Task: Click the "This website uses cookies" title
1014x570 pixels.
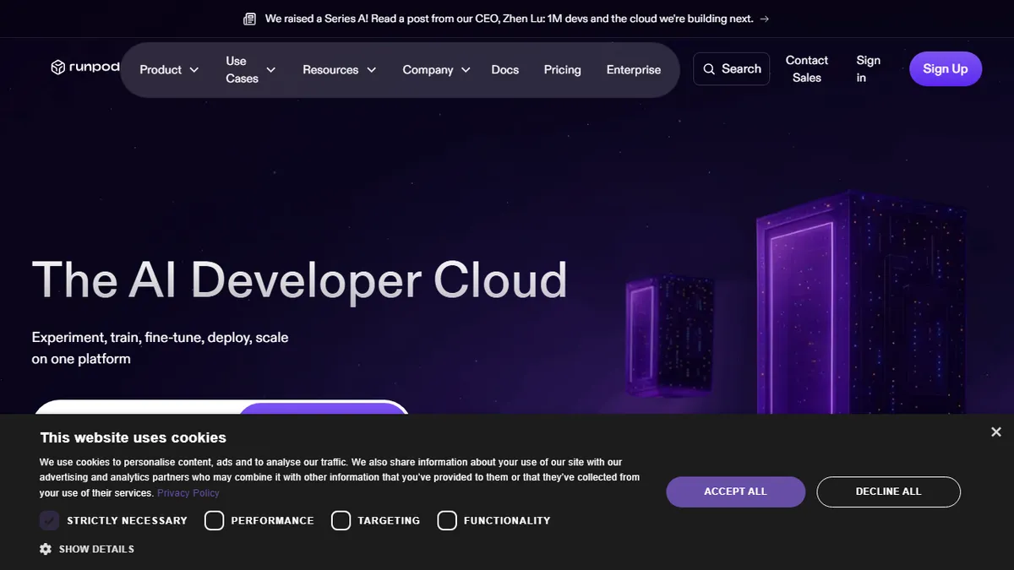Action: (x=134, y=437)
